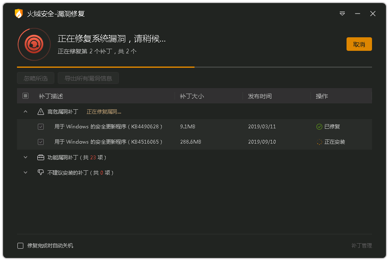This screenshot has width=389, height=261.
Task: Click the 操作 column header
Action: pos(322,96)
